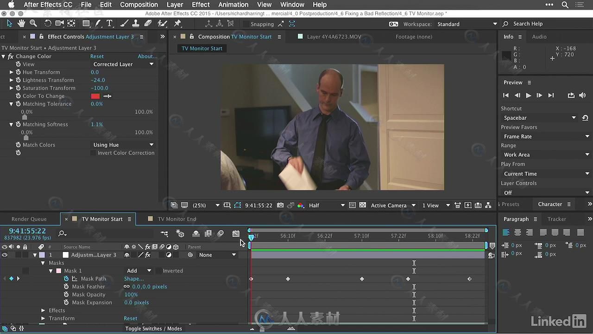Click the Mask Path Shape link

133,279
